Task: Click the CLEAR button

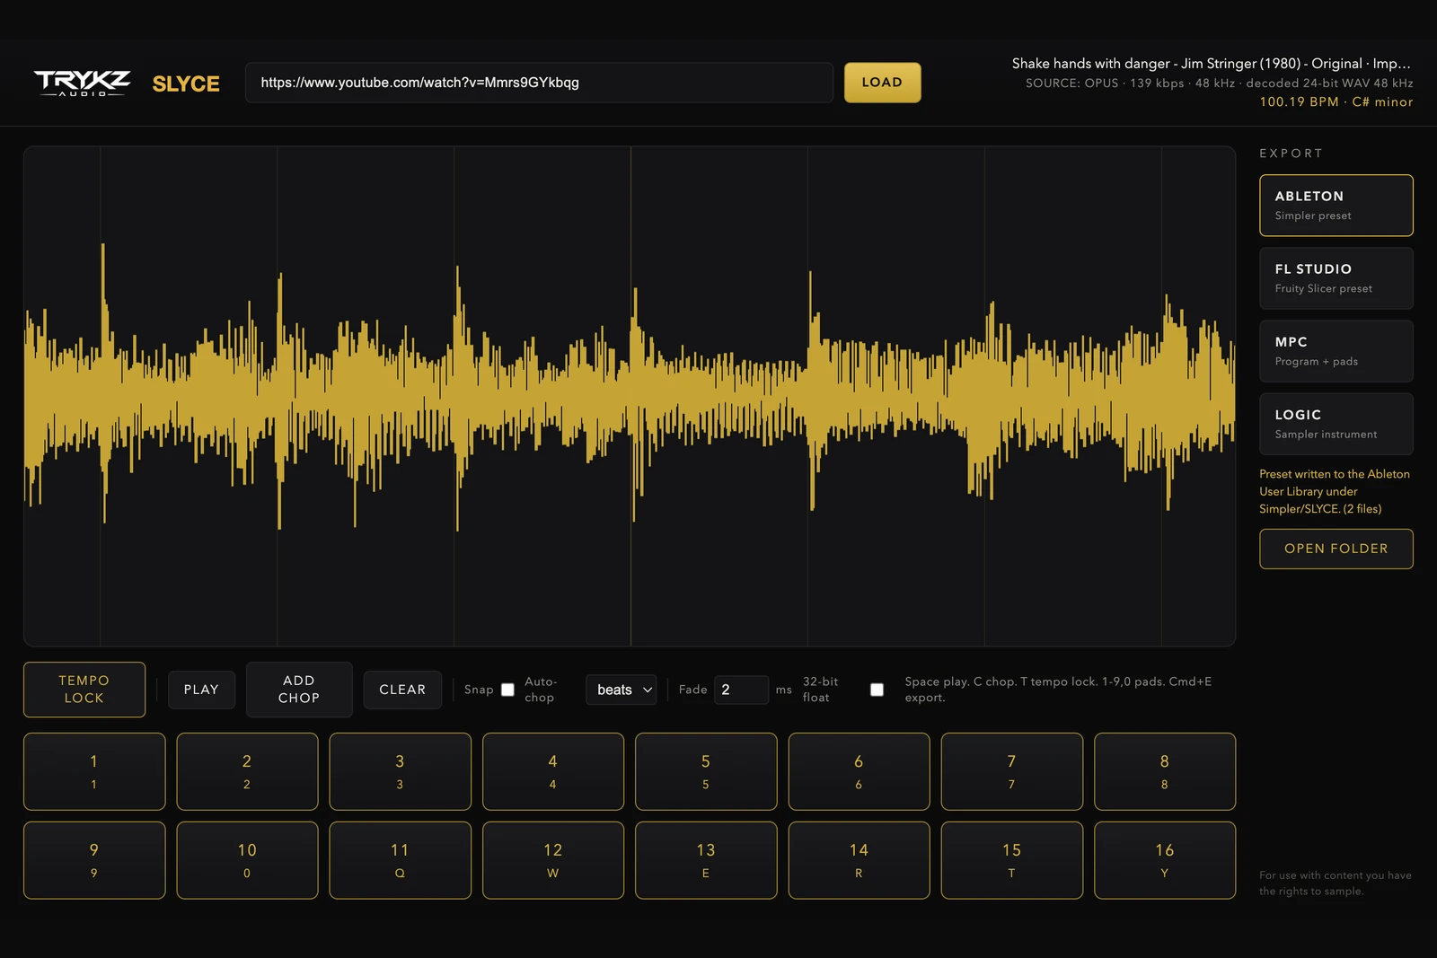Action: pyautogui.click(x=402, y=690)
